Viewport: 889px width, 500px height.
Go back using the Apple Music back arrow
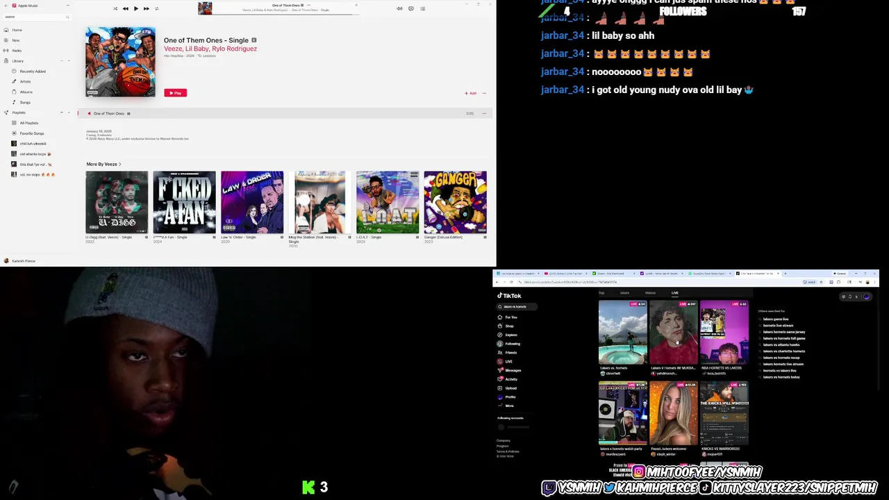coord(6,6)
